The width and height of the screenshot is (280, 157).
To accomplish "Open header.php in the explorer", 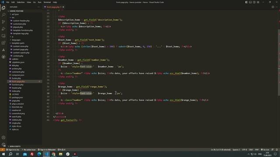I will 17,88.
